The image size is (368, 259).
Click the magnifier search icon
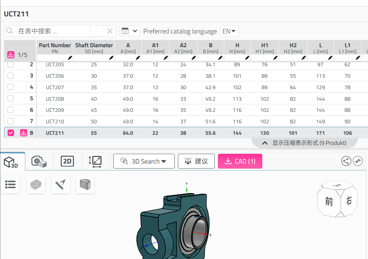click(x=10, y=31)
